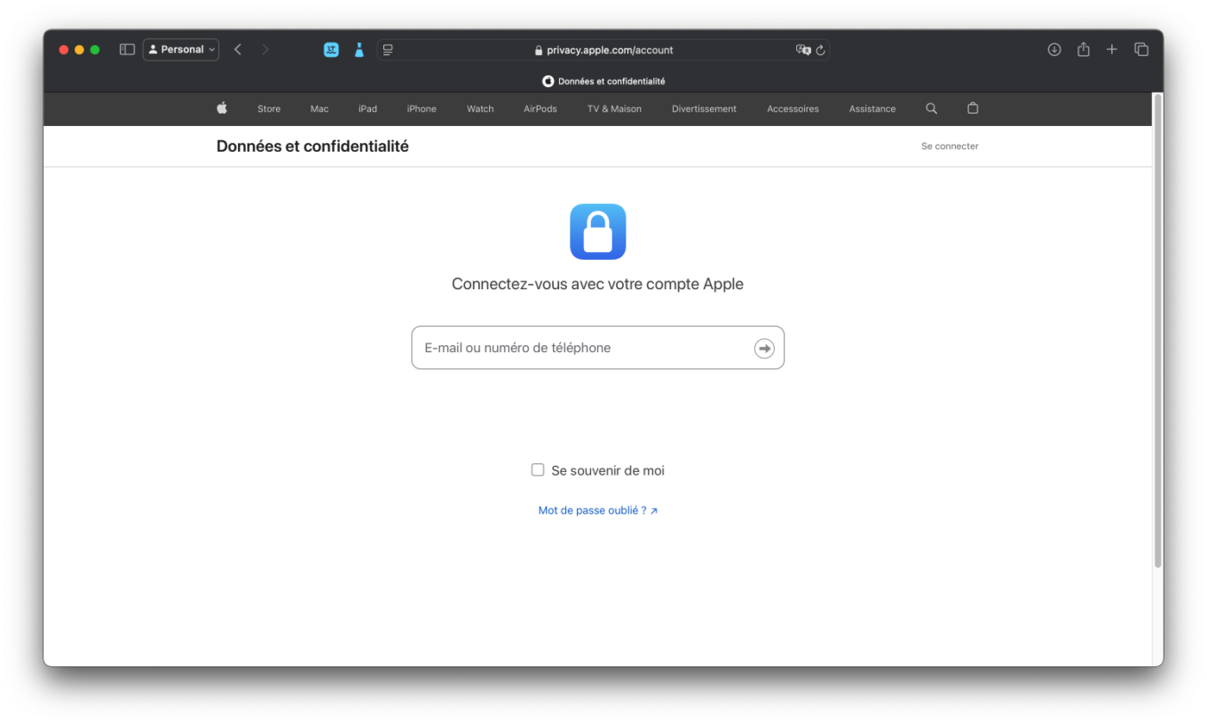Search apple.com with magnifier icon
Screen dimensions: 1207x724
pyautogui.click(x=931, y=108)
